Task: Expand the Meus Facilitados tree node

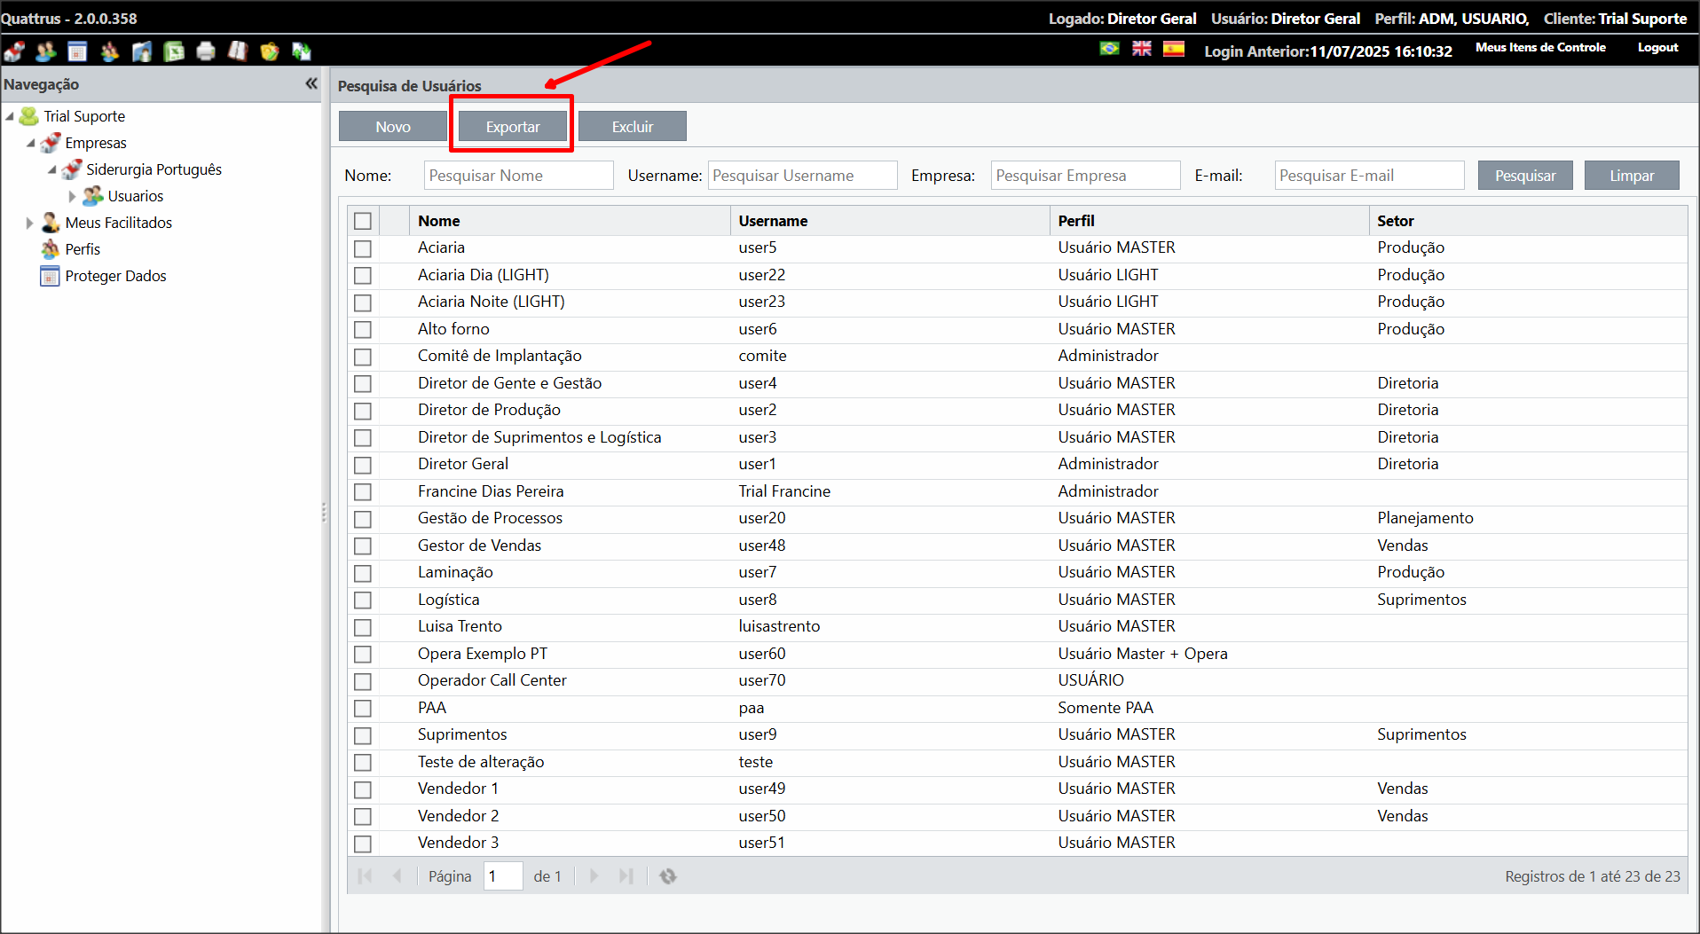Action: pyautogui.click(x=29, y=223)
